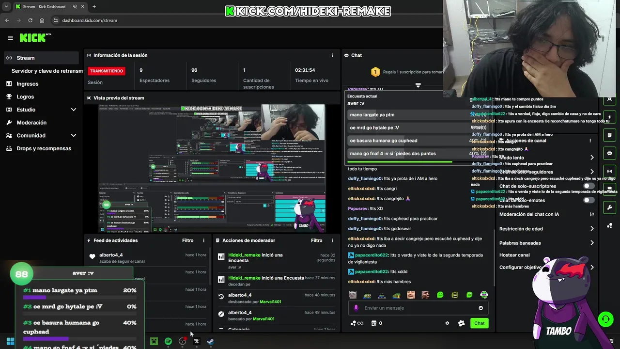Open Feed de actividades three-dot menu
The height and width of the screenshot is (349, 620).
click(203, 240)
